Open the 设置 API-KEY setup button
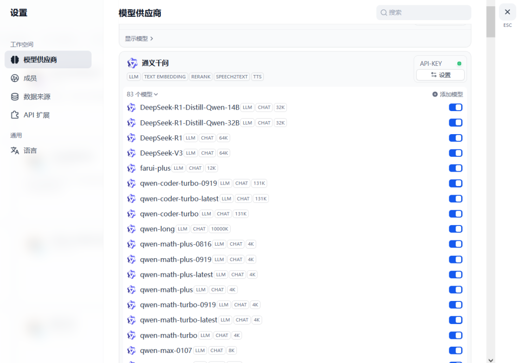Viewport: 520px width, 363px height. tap(441, 75)
